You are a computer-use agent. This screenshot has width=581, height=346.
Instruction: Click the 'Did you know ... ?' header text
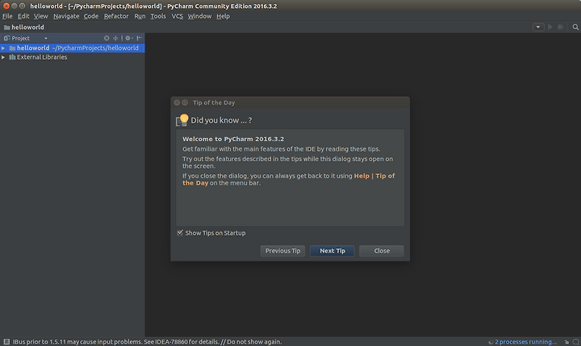tap(221, 120)
